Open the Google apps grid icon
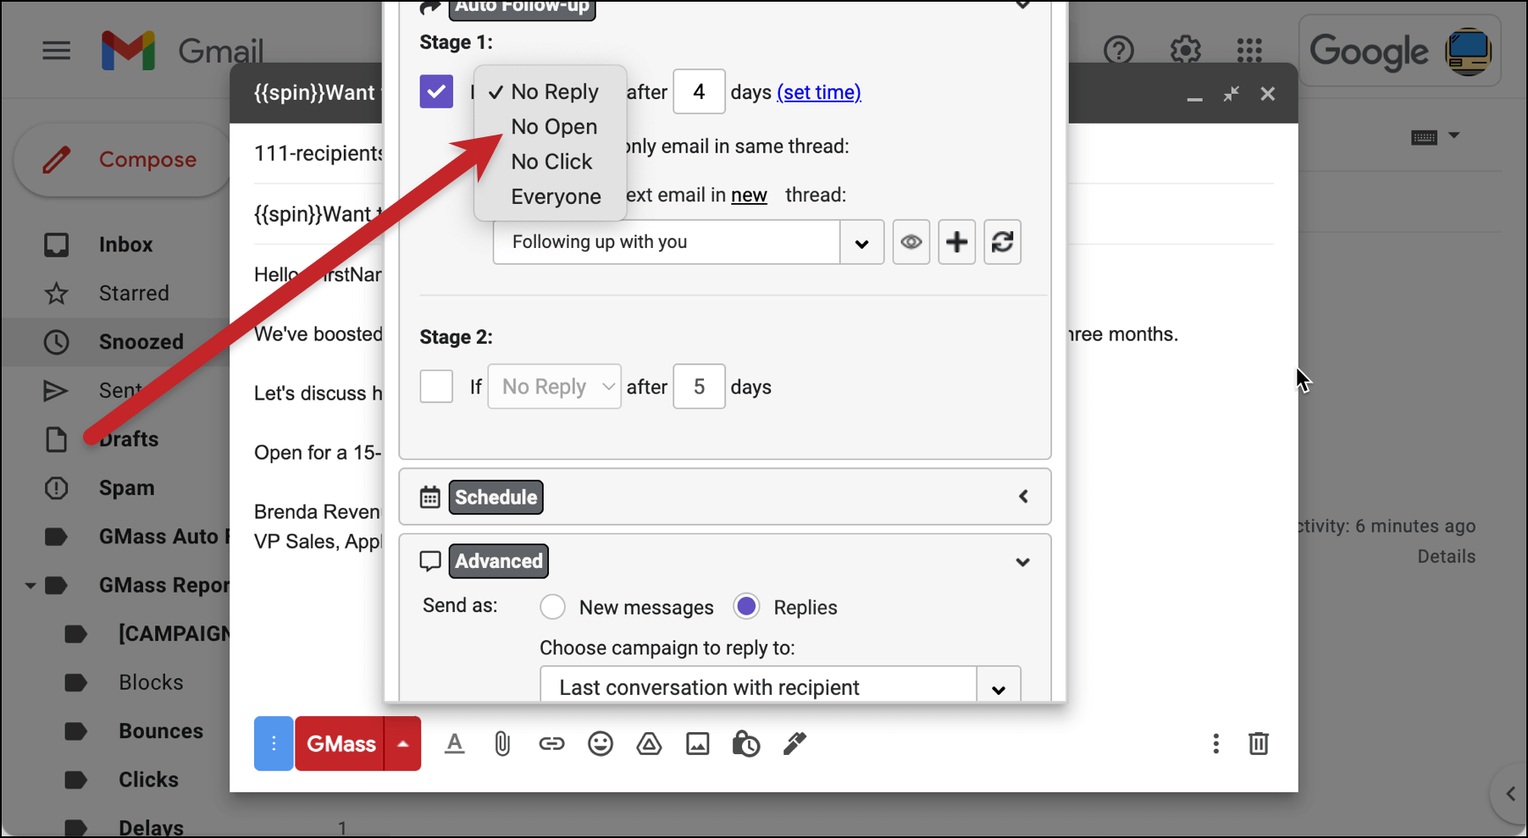Image resolution: width=1528 pixels, height=838 pixels. pyautogui.click(x=1249, y=51)
